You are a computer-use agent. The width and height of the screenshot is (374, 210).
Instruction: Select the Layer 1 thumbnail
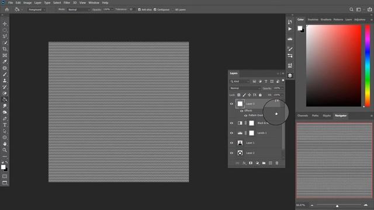click(240, 143)
